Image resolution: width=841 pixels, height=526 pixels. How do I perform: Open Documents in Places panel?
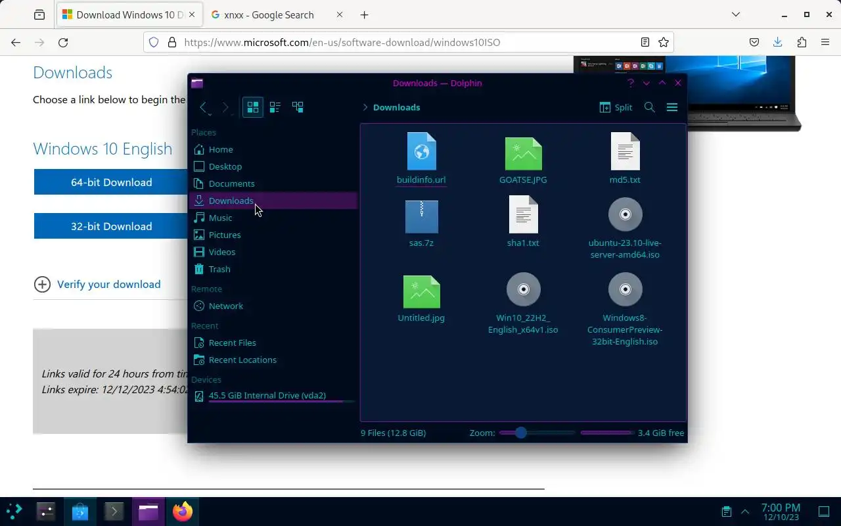point(273,183)
